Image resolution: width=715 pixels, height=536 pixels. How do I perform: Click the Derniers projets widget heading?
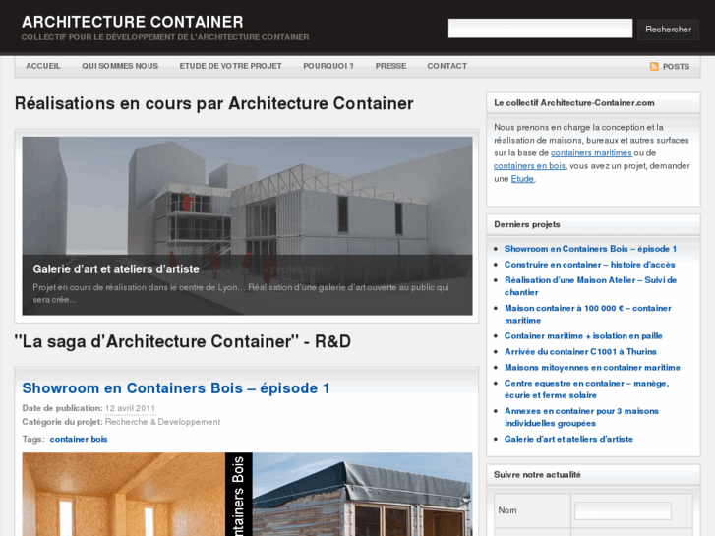click(x=527, y=224)
